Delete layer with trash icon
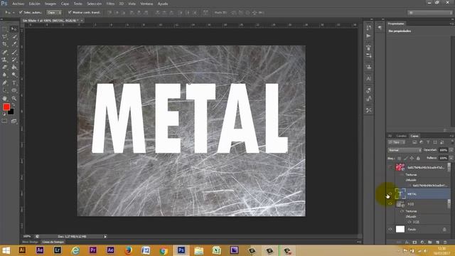 (445, 242)
